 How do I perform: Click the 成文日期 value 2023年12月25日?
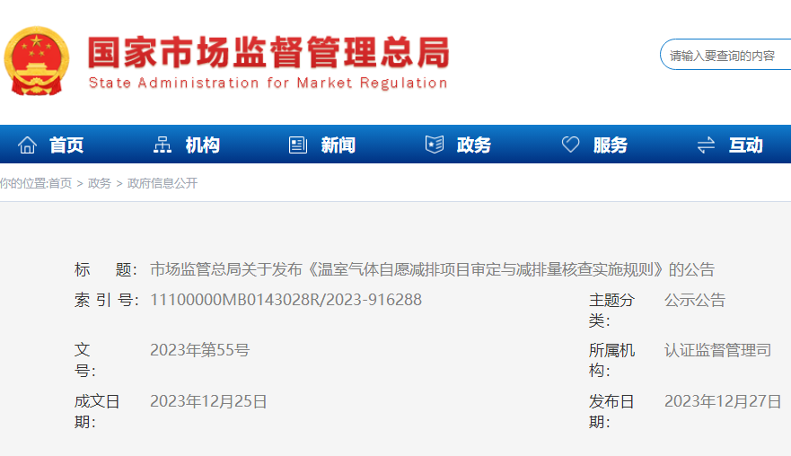[208, 401]
